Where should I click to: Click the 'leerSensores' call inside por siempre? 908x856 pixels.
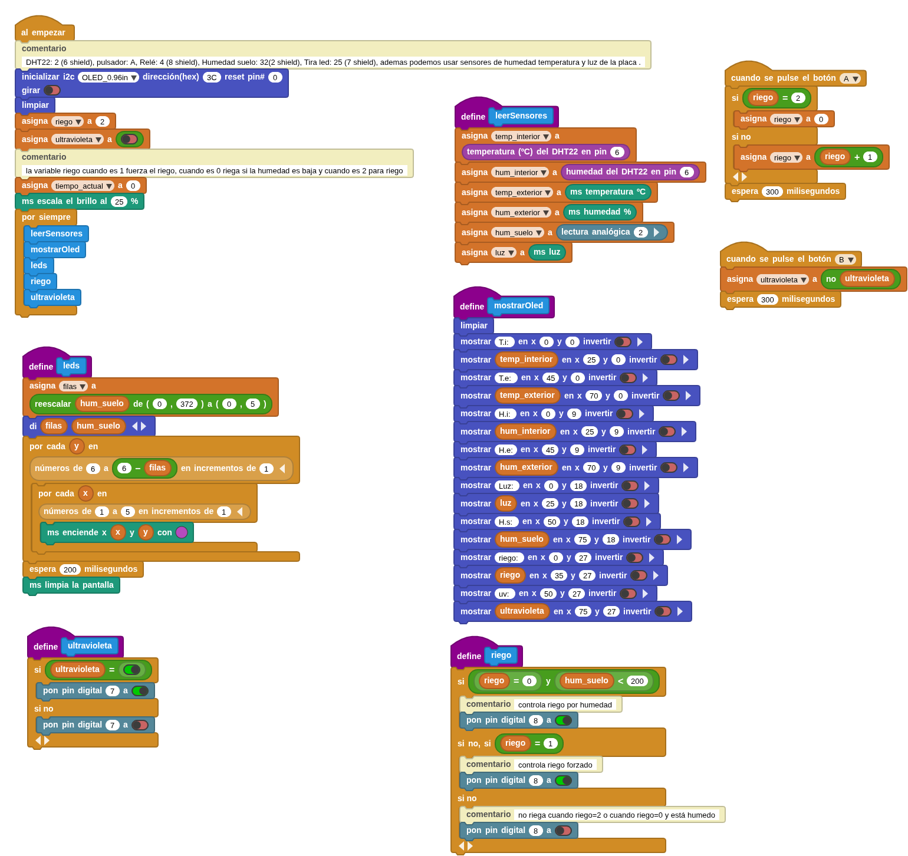click(x=56, y=233)
